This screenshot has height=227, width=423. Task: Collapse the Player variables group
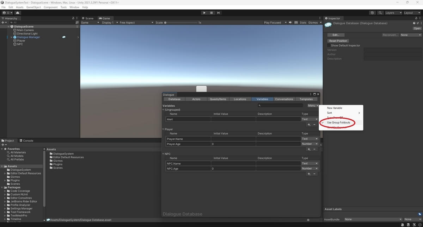click(x=164, y=130)
